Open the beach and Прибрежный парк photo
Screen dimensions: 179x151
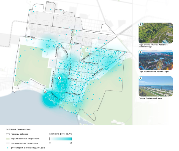click(x=156, y=86)
